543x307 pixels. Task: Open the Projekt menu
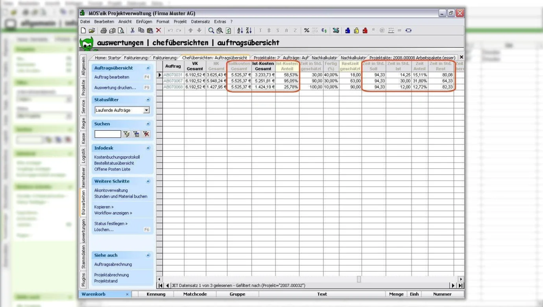click(x=180, y=22)
